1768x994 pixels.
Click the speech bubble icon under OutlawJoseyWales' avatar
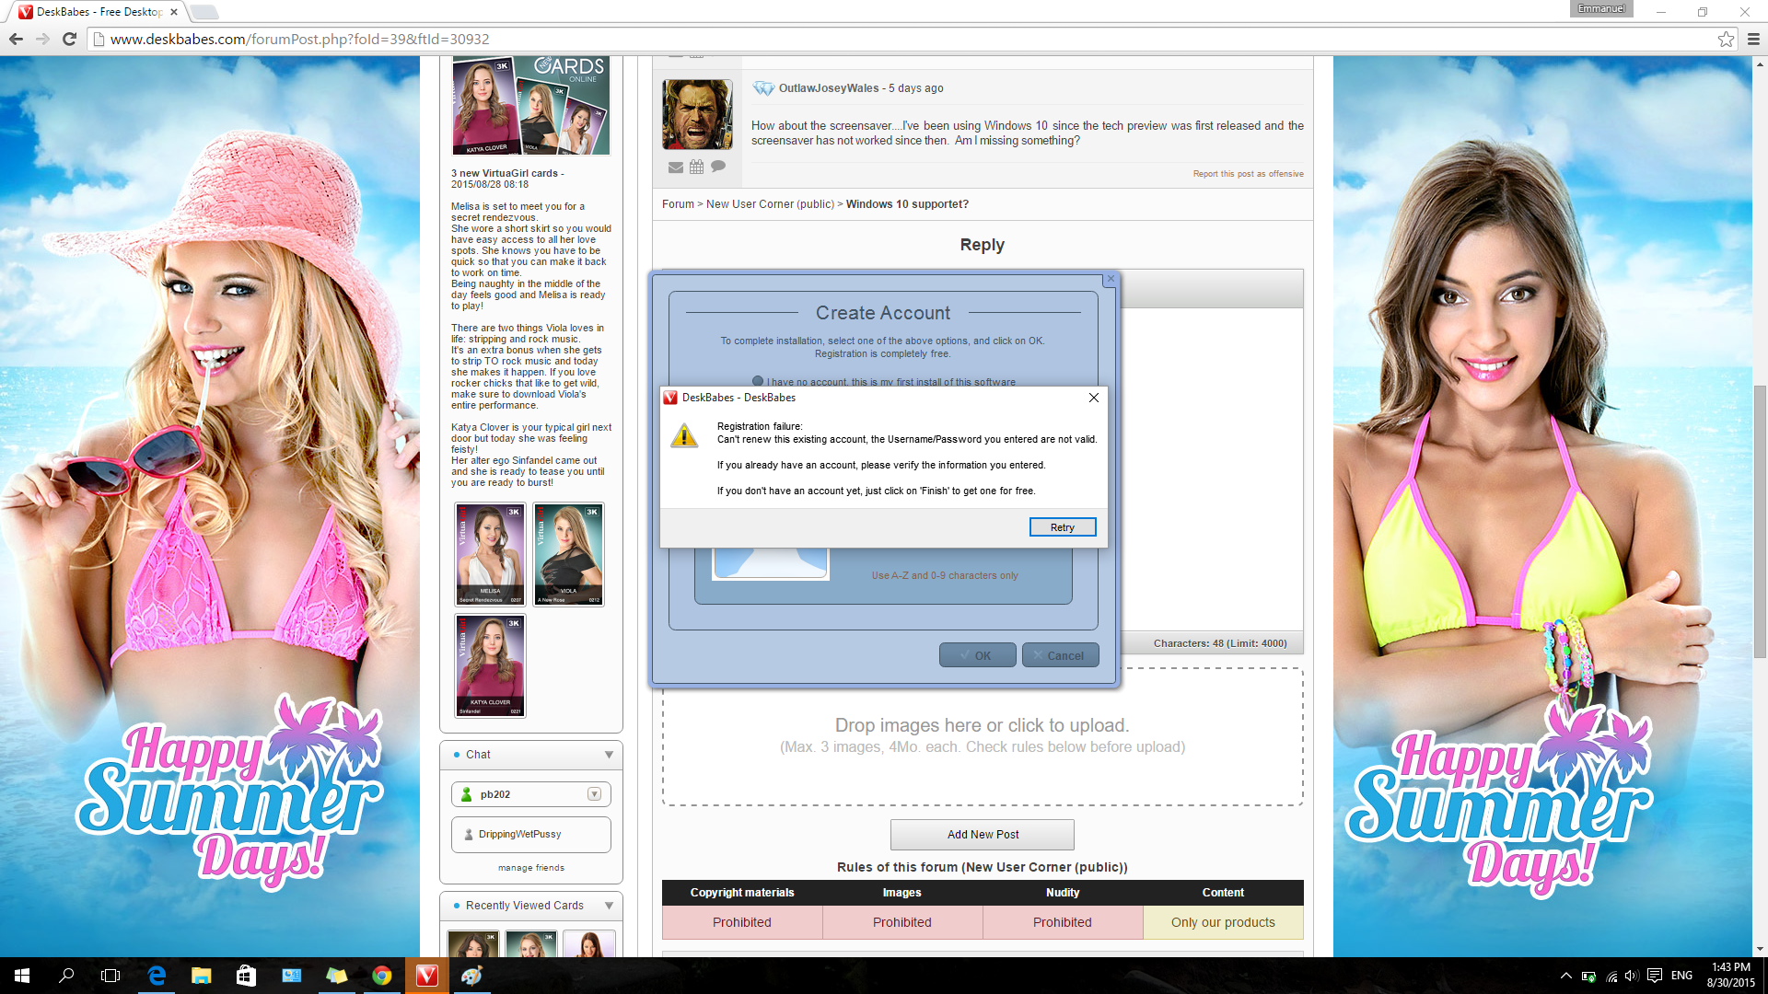718,167
